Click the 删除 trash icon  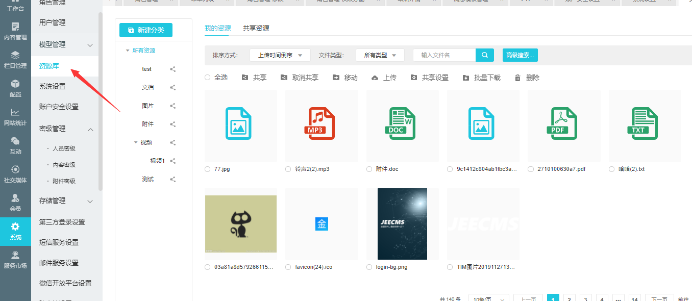pyautogui.click(x=517, y=78)
